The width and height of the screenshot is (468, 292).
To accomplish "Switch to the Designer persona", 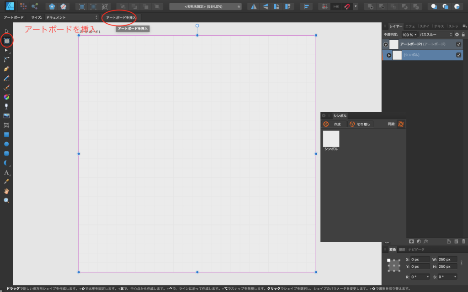I will click(10, 6).
